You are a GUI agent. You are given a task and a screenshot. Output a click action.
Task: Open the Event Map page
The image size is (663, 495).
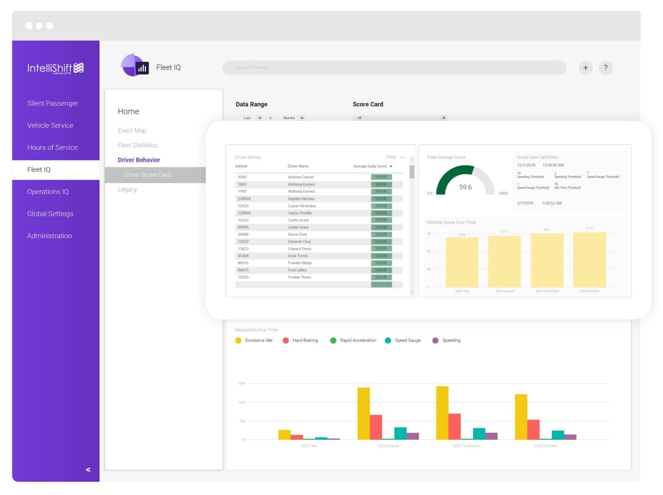tap(132, 130)
